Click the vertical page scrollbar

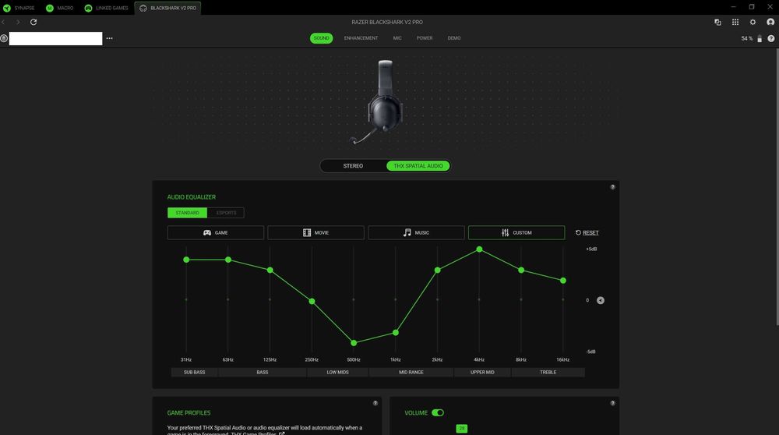pyautogui.click(x=776, y=187)
